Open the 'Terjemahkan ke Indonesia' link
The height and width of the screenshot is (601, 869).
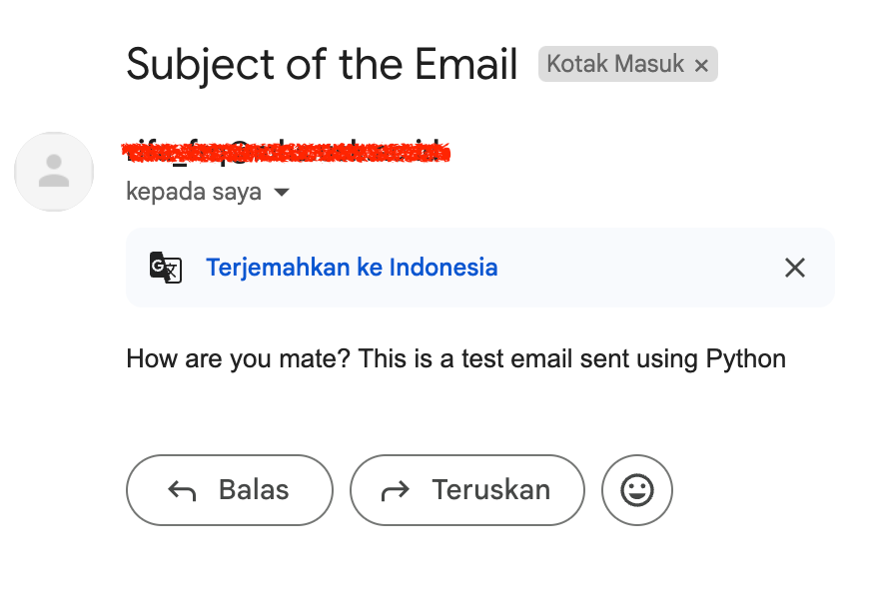(352, 268)
